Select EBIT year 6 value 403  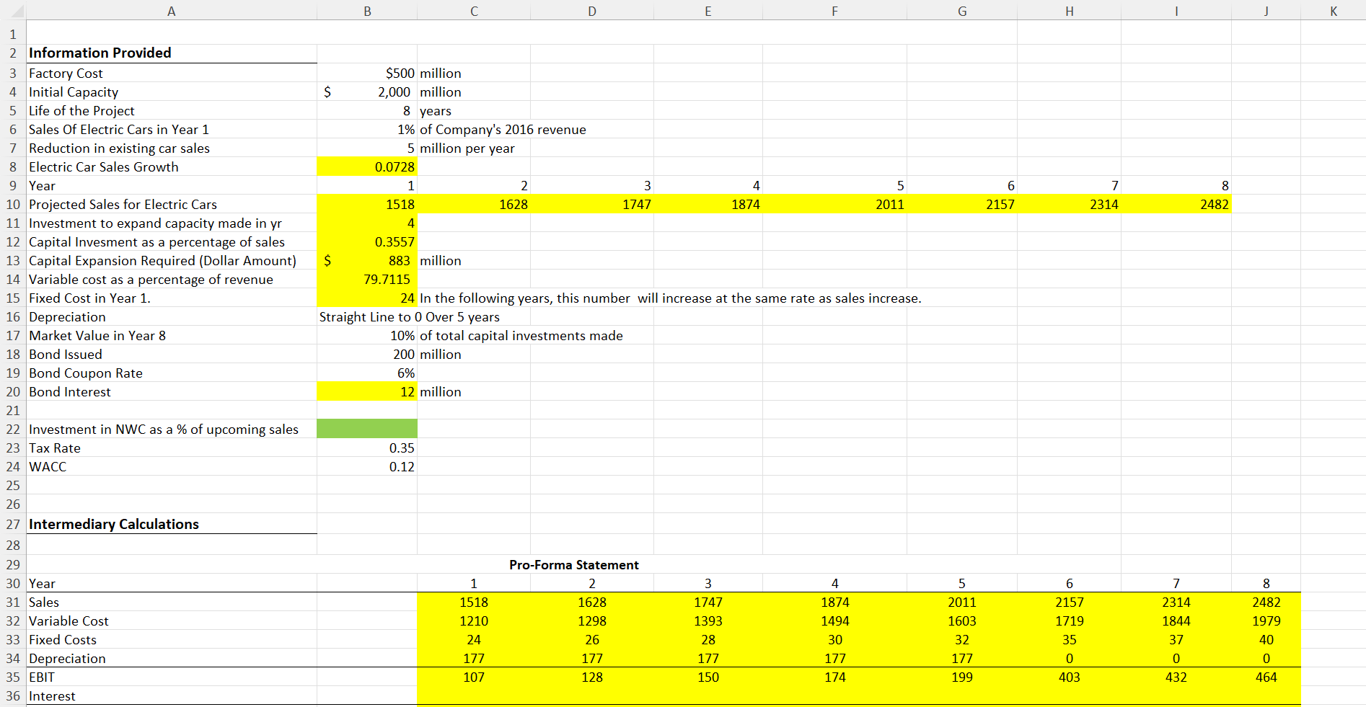pos(1070,677)
